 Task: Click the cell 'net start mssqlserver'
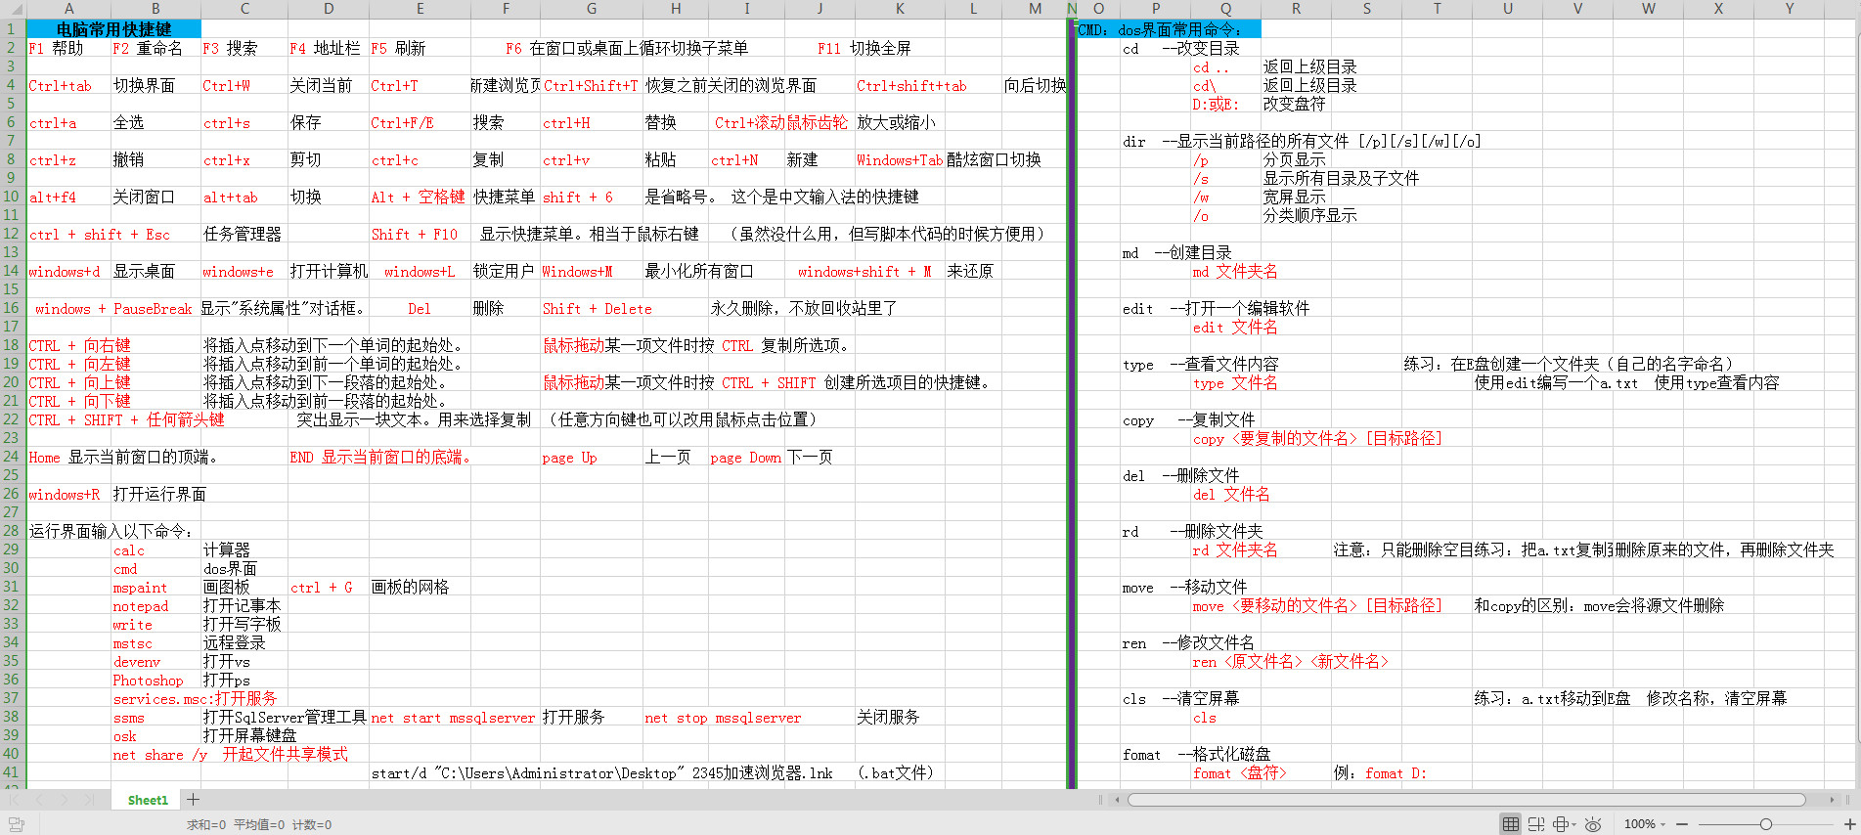pos(453,717)
